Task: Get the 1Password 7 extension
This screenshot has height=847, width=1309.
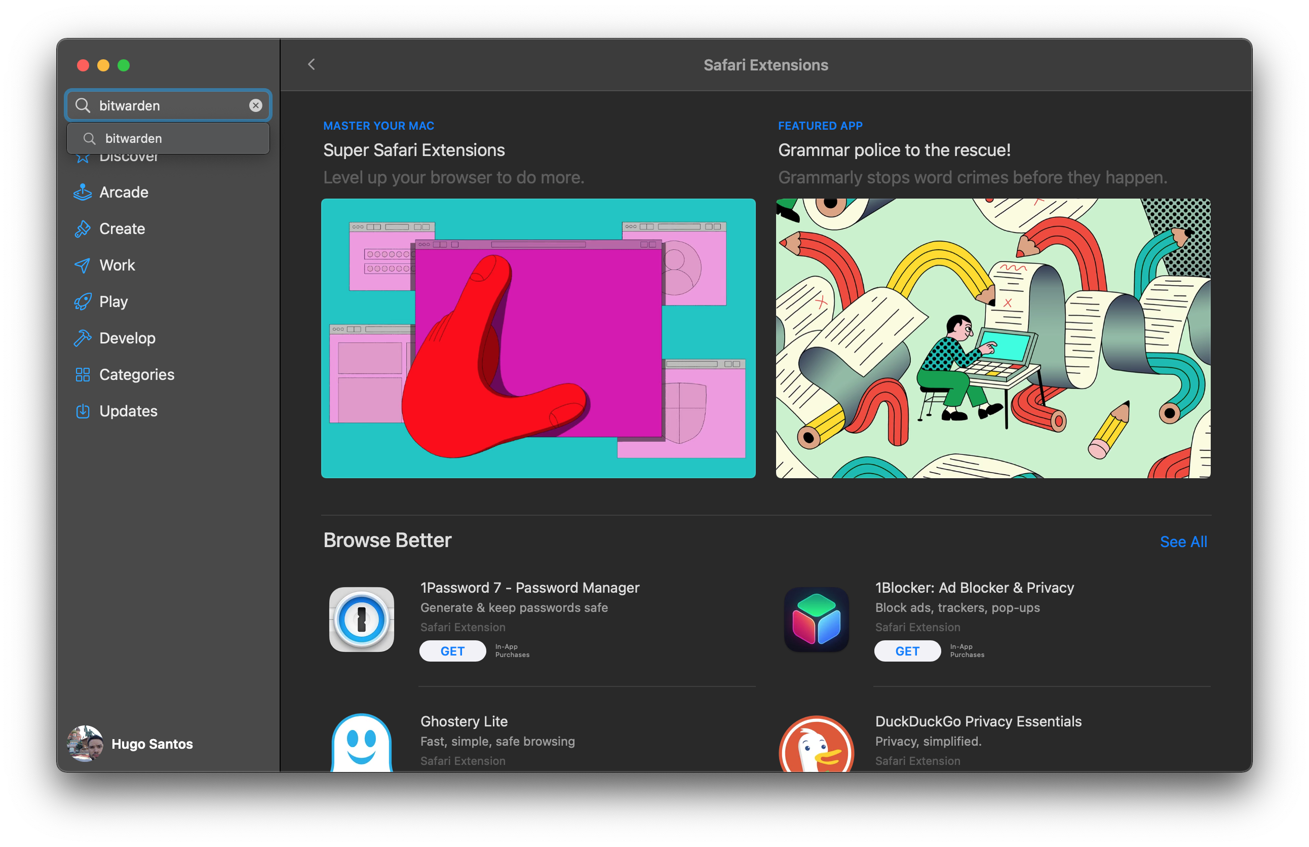Action: point(452,651)
